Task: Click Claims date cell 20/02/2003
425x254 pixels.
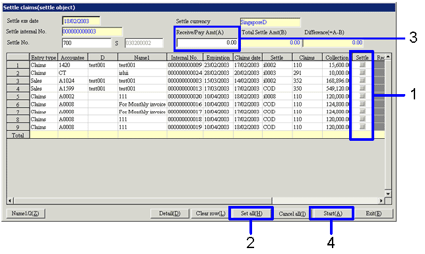Action: pos(247,73)
